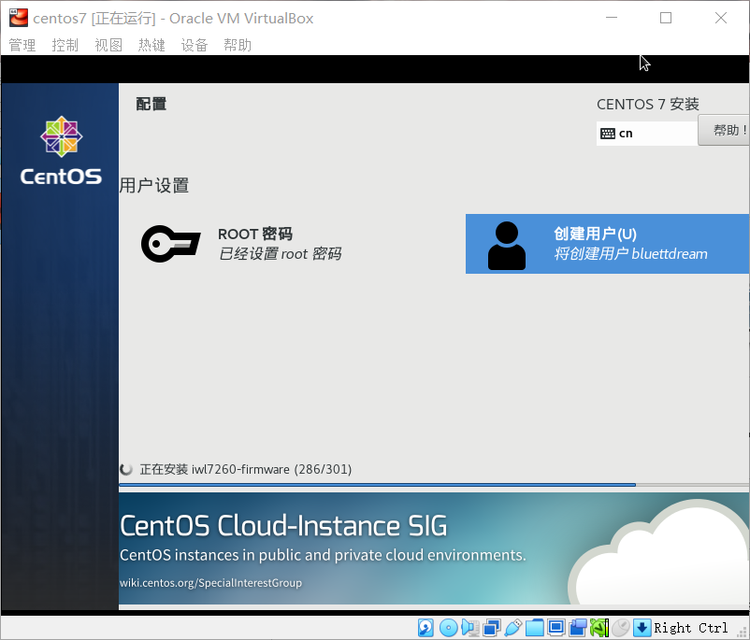The width and height of the screenshot is (750, 640).
Task: Click the shared folders status icon
Action: (535, 628)
